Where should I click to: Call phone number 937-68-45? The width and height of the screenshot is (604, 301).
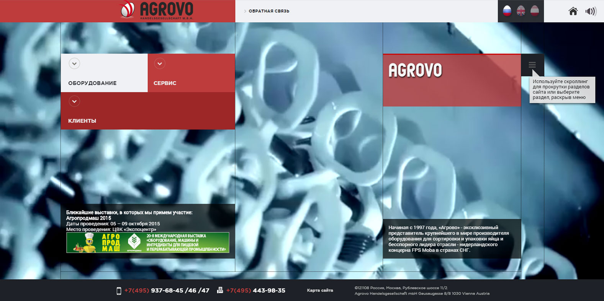click(167, 291)
